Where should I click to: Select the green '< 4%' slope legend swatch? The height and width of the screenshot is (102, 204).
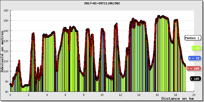click(196, 48)
